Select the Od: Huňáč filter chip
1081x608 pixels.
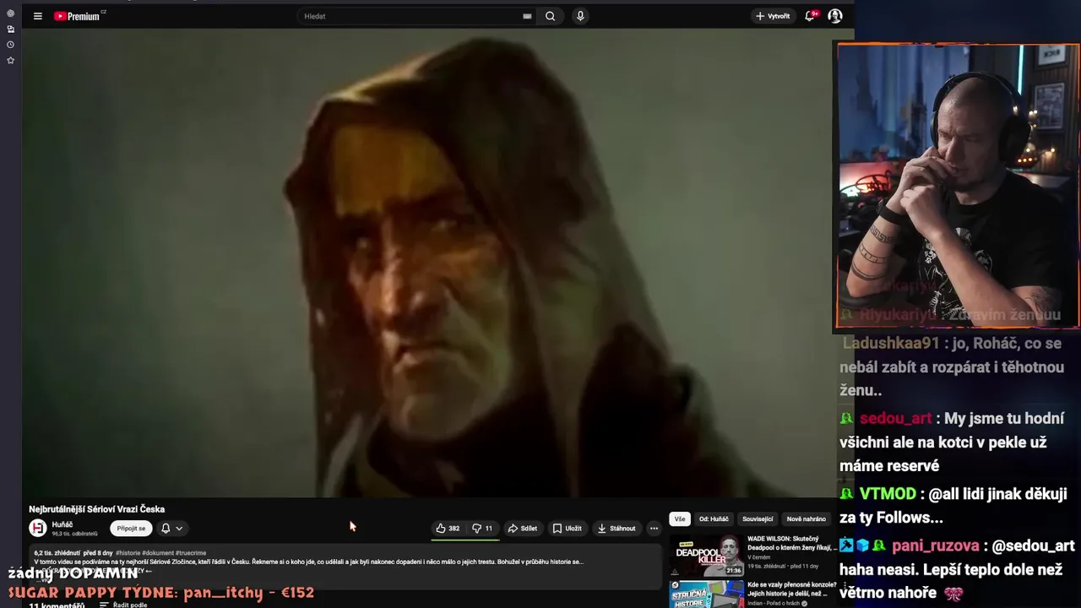click(x=714, y=519)
